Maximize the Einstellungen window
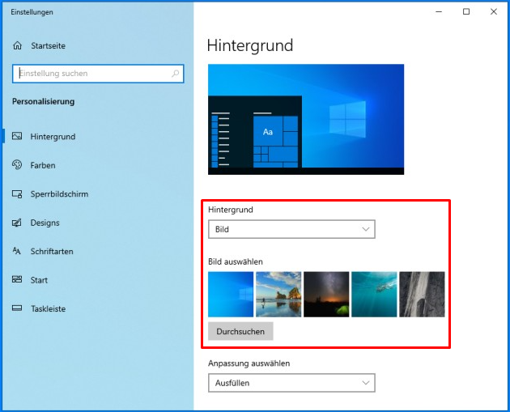 (x=466, y=11)
